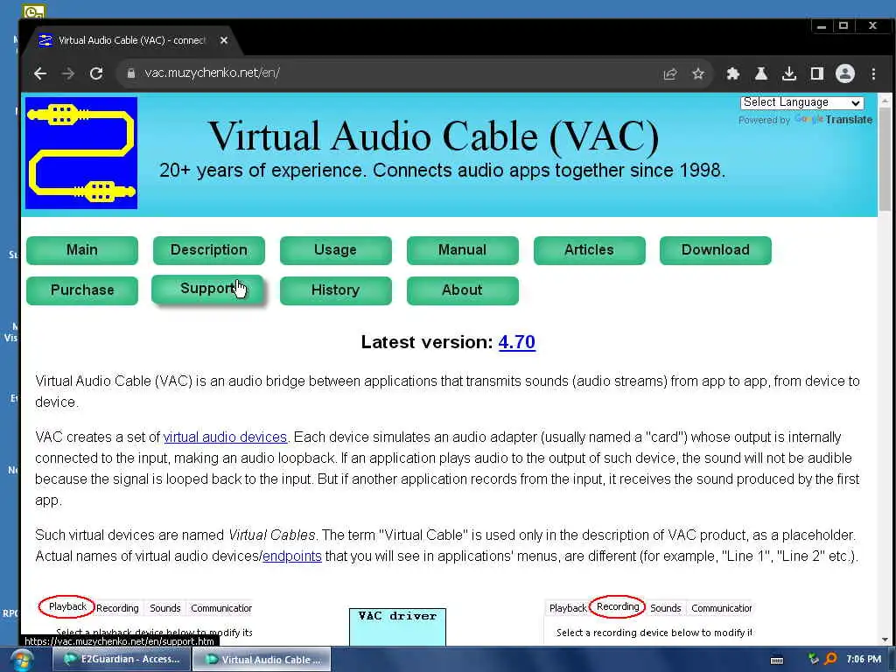Open the Extensions puzzle icon
Viewport: 896px width, 672px height.
pyautogui.click(x=732, y=73)
